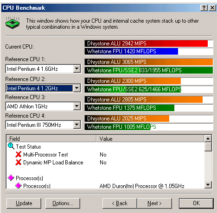Click the red X beside Dynamic MP Load Balance

coord(19,162)
